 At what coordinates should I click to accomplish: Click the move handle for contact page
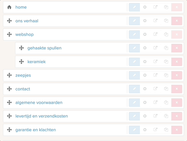pyautogui.click(x=9, y=89)
